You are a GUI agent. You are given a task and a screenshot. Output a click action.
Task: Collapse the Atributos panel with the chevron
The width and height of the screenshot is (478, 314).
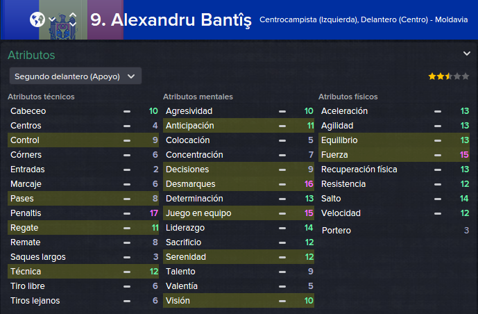[467, 53]
